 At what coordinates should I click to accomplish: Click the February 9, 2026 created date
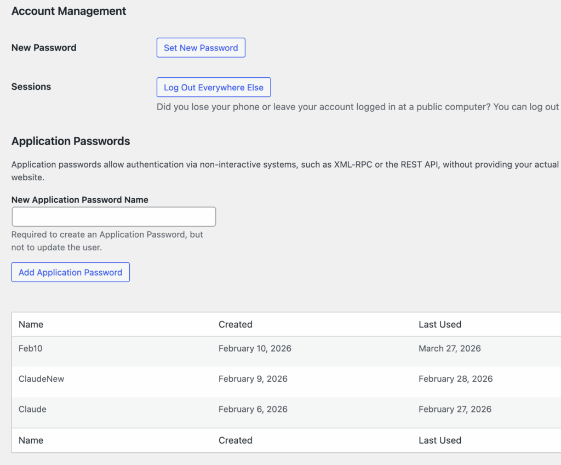click(x=253, y=379)
